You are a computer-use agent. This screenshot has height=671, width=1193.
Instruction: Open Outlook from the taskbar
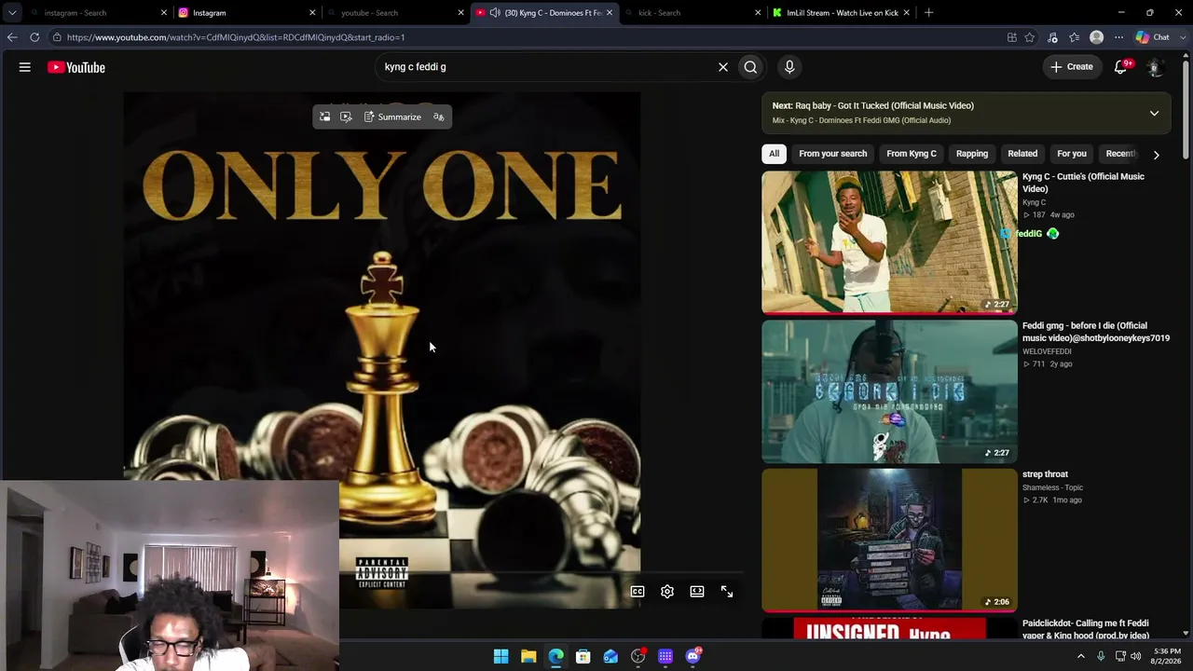[x=610, y=656]
